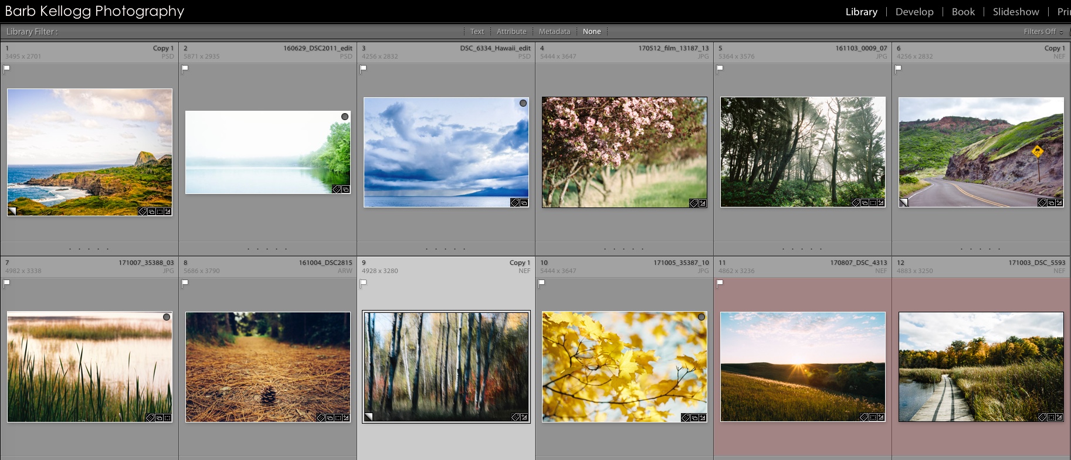Click the virtual copy page-curl on photo 6

(904, 202)
